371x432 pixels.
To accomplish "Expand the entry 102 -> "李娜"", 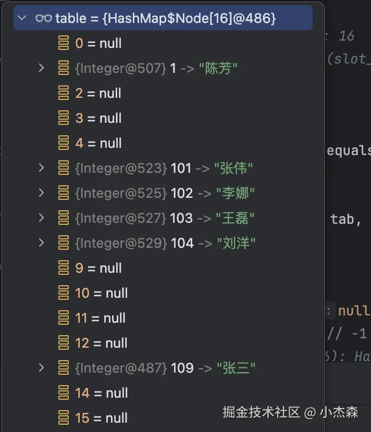I will (x=41, y=193).
